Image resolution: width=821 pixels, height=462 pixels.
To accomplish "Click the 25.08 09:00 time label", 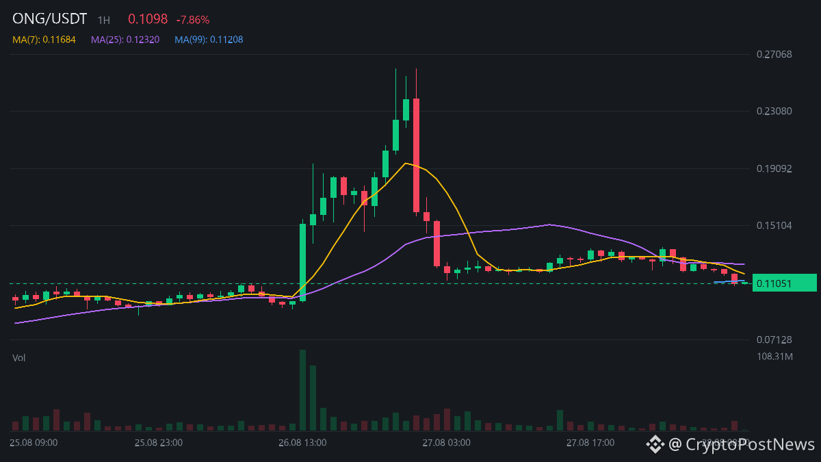I will pos(34,443).
